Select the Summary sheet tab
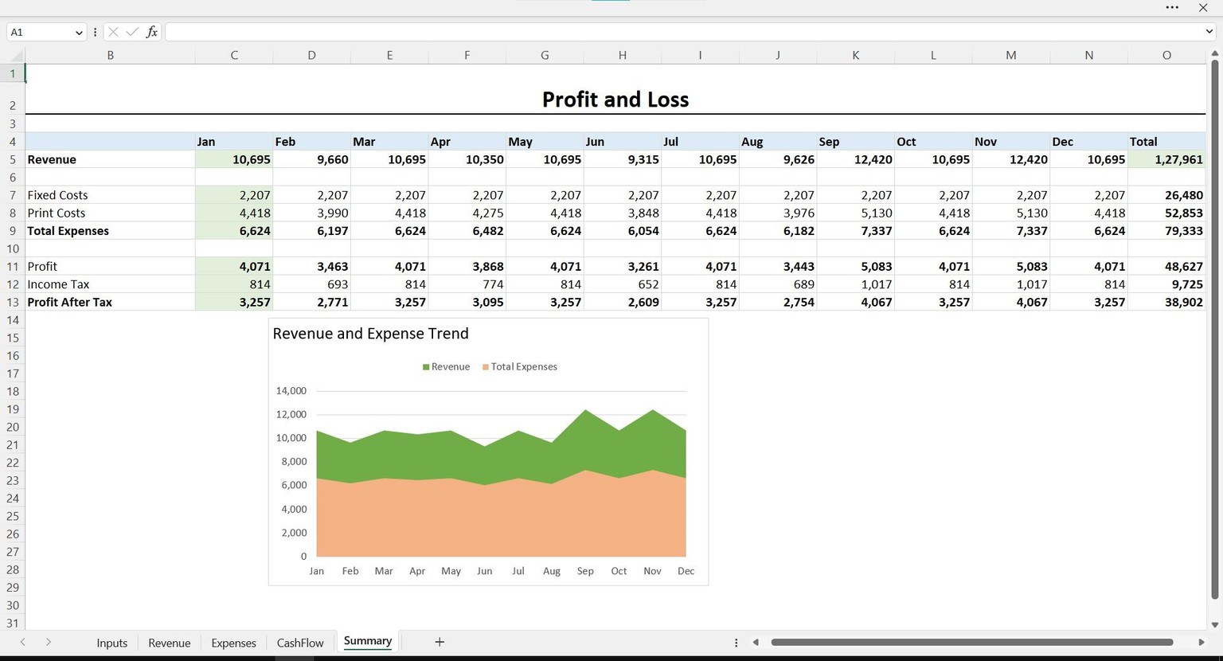 coord(368,641)
